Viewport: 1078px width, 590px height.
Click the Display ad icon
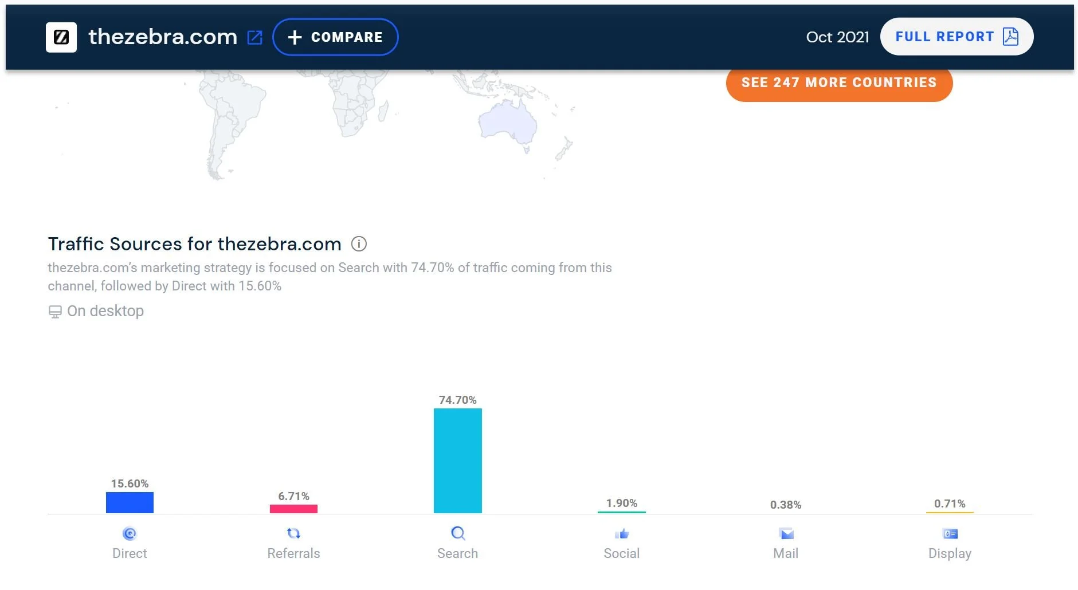point(950,534)
